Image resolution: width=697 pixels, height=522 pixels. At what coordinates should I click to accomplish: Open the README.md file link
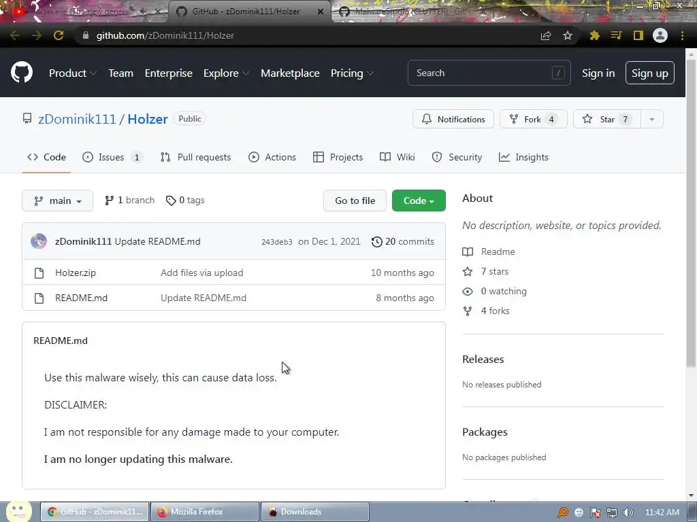pos(82,298)
